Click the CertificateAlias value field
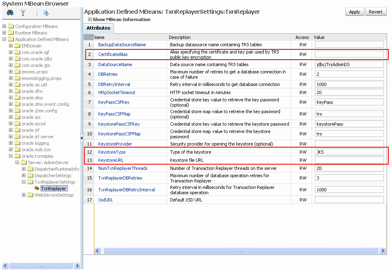The width and height of the screenshot is (392, 270). point(349,54)
